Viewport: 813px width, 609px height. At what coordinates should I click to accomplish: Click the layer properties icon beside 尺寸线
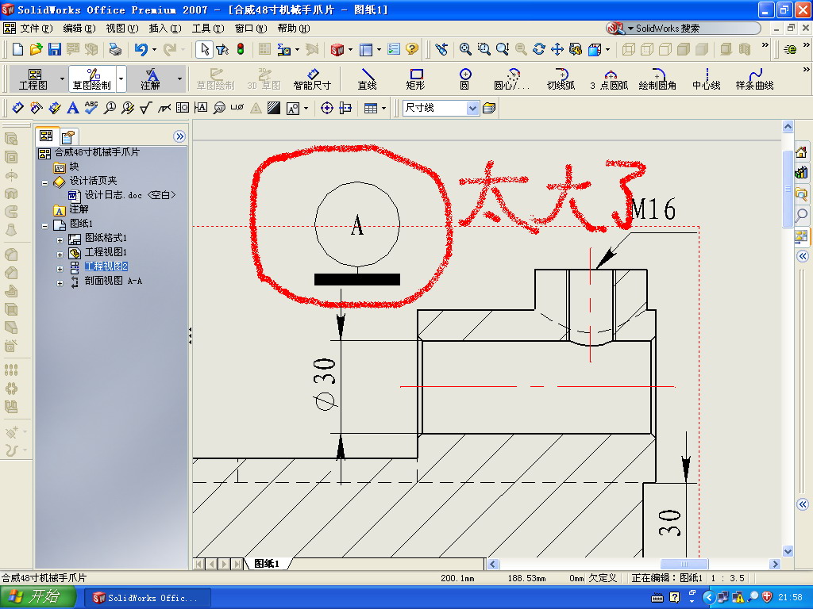489,108
